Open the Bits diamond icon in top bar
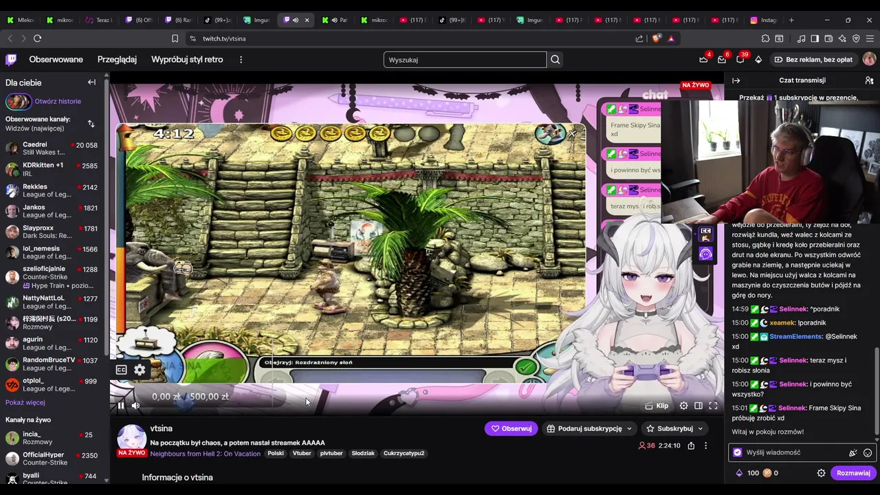The height and width of the screenshot is (495, 880). (x=758, y=60)
